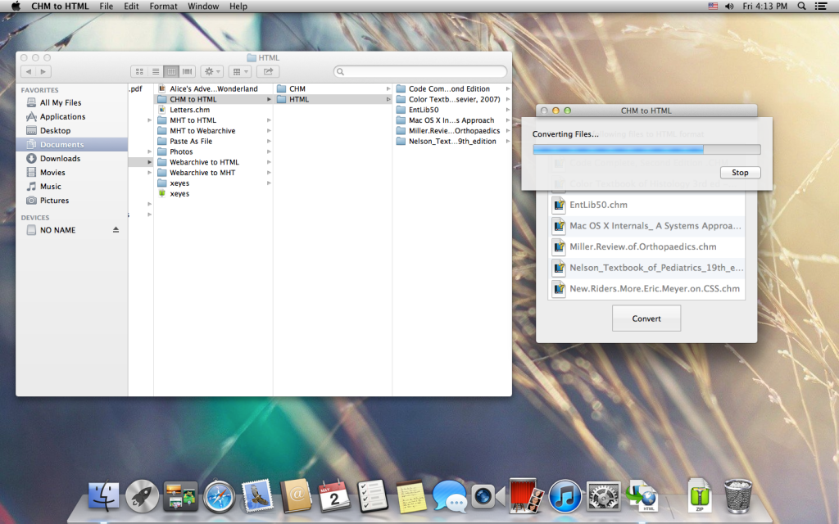Expand EntLib50 folder arrow
839x524 pixels.
coord(507,110)
